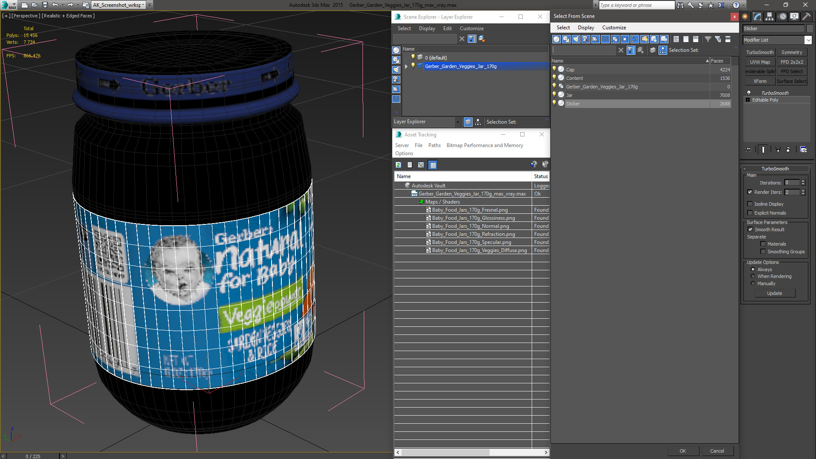Screen dimensions: 816x459
Task: Open Bitmap Performance and Memory menu
Action: 484,145
